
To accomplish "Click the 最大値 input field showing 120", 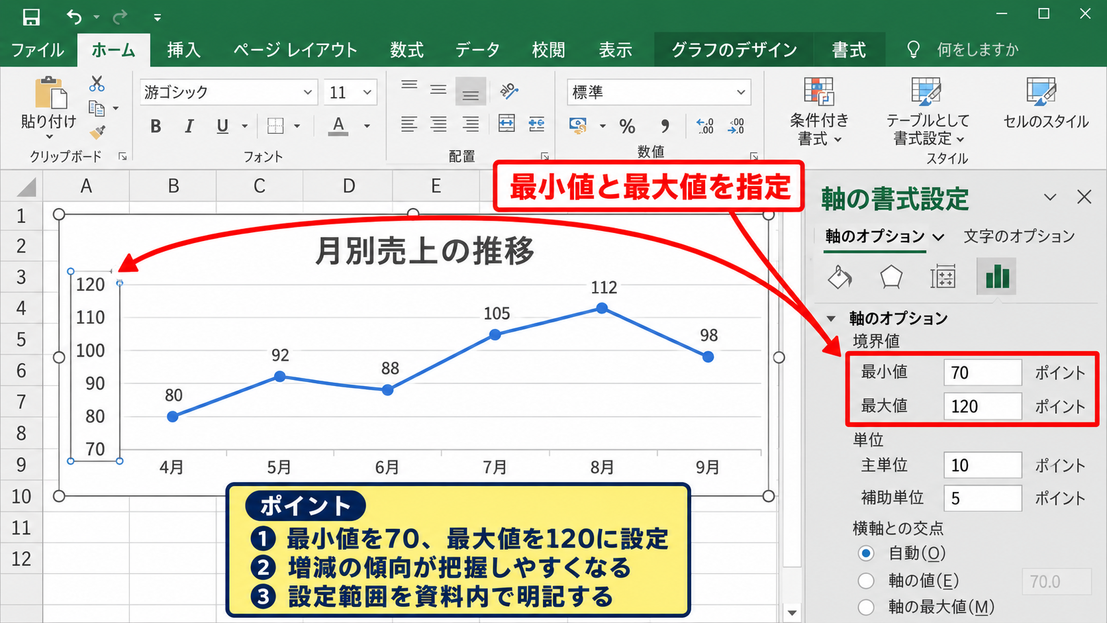I will pos(983,407).
